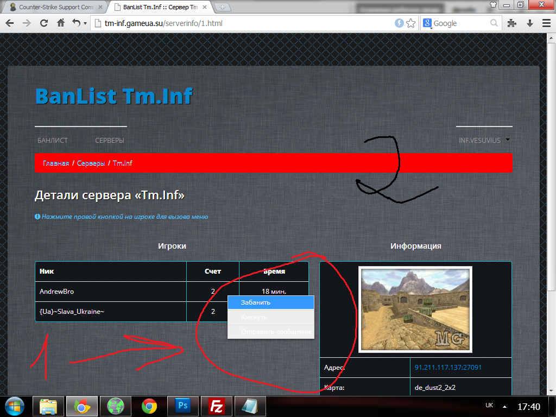The image size is (556, 417).
Task: Click the Счет column header
Action: click(x=213, y=271)
